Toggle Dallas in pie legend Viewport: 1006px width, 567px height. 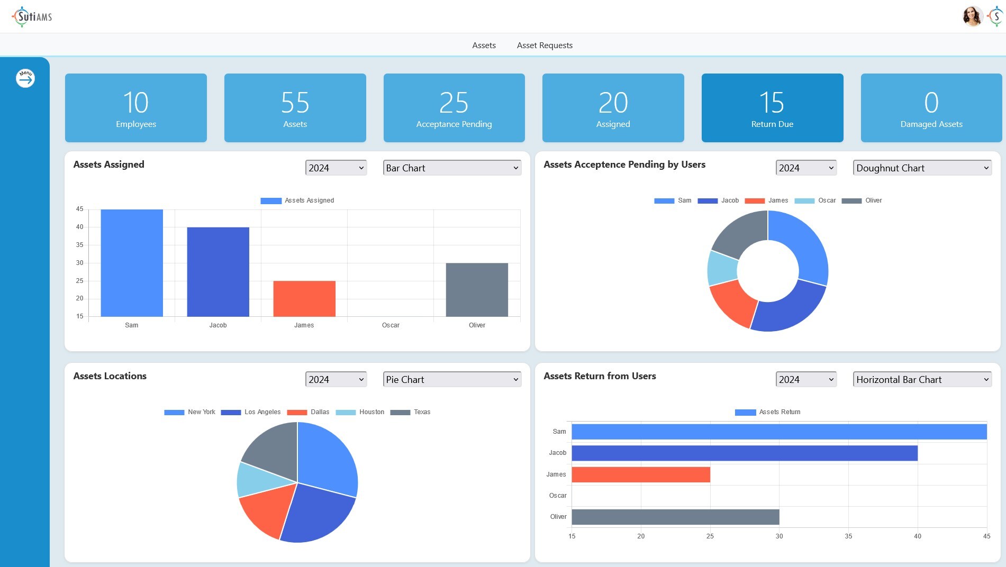308,412
